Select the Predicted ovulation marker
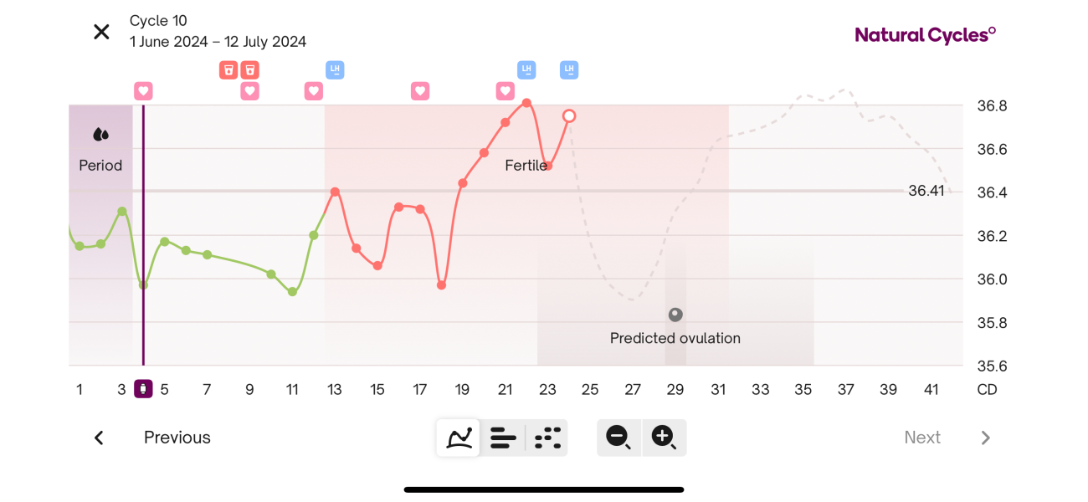Screen dimensions: 1088x502 coord(675,315)
